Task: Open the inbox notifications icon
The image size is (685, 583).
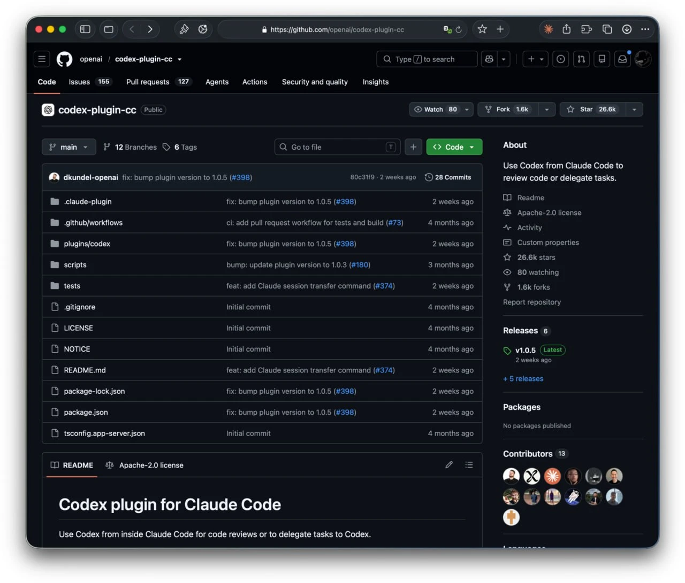Action: [x=622, y=59]
